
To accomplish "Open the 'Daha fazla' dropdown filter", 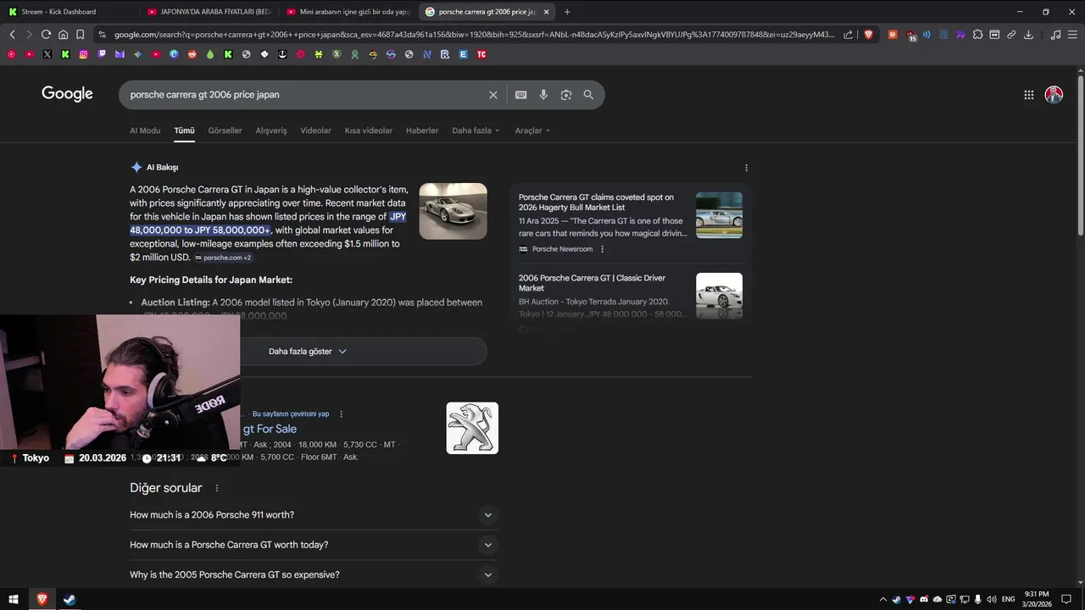I will click(476, 130).
